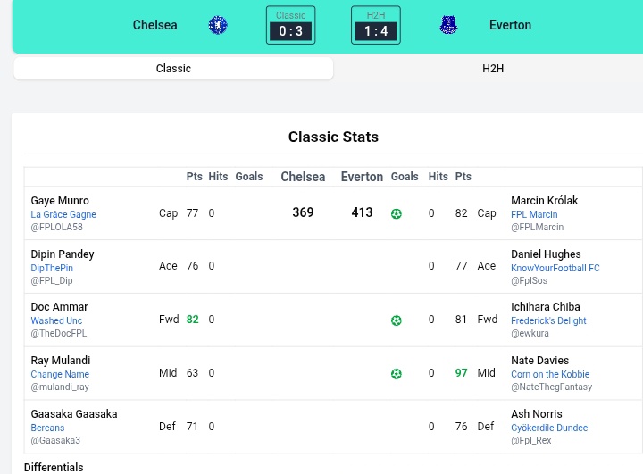
Task: Click Ash Norris's 76 points value
Action: pyautogui.click(x=462, y=427)
